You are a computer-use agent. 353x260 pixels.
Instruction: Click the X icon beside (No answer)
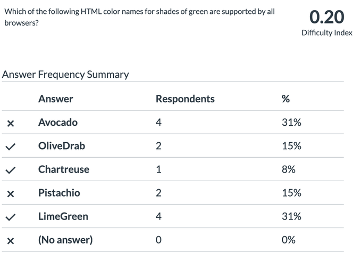point(10,241)
